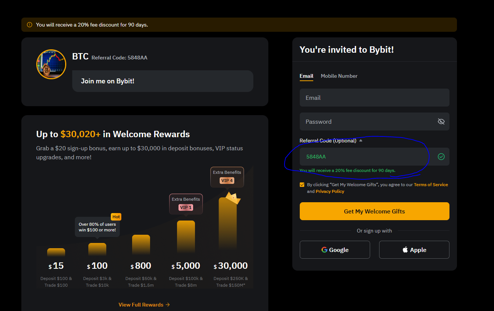Switch to the Mobile Number tab
Screen dimensions: 494x311
coord(339,76)
